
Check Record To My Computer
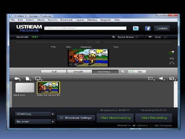coord(152,126)
